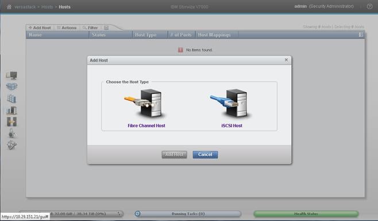Click the save icon beside Filter

[106, 27]
